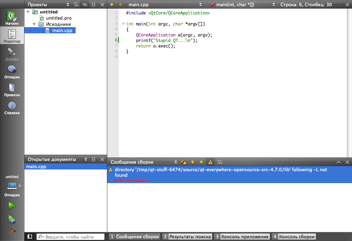Image resolution: width=352 pixels, height=241 pixels.
Task: Place the cursor on the printf line
Action: [x=167, y=41]
